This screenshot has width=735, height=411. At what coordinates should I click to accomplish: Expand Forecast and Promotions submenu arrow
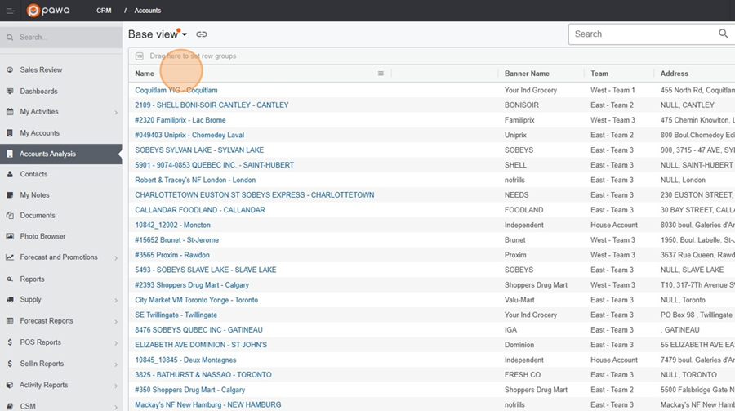[x=116, y=258]
